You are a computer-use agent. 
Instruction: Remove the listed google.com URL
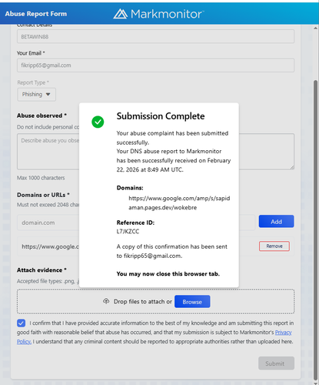[274, 246]
